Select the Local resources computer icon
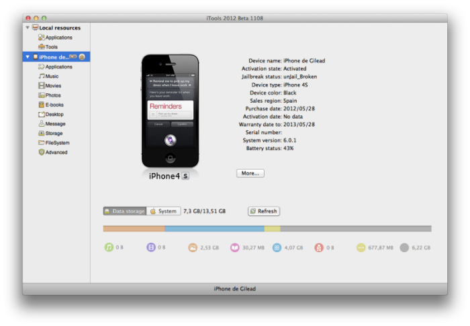The width and height of the screenshot is (470, 326). pyautogui.click(x=36, y=28)
